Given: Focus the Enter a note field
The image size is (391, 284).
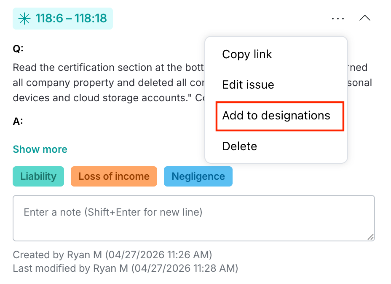Looking at the screenshot, I should coord(194,218).
